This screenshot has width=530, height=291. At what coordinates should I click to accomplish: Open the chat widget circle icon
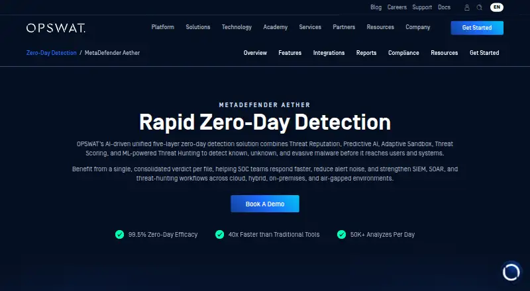tap(511, 271)
